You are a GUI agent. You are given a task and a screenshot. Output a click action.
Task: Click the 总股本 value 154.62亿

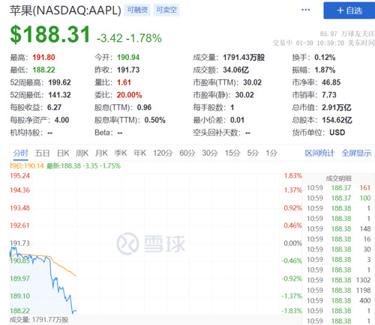tap(337, 120)
